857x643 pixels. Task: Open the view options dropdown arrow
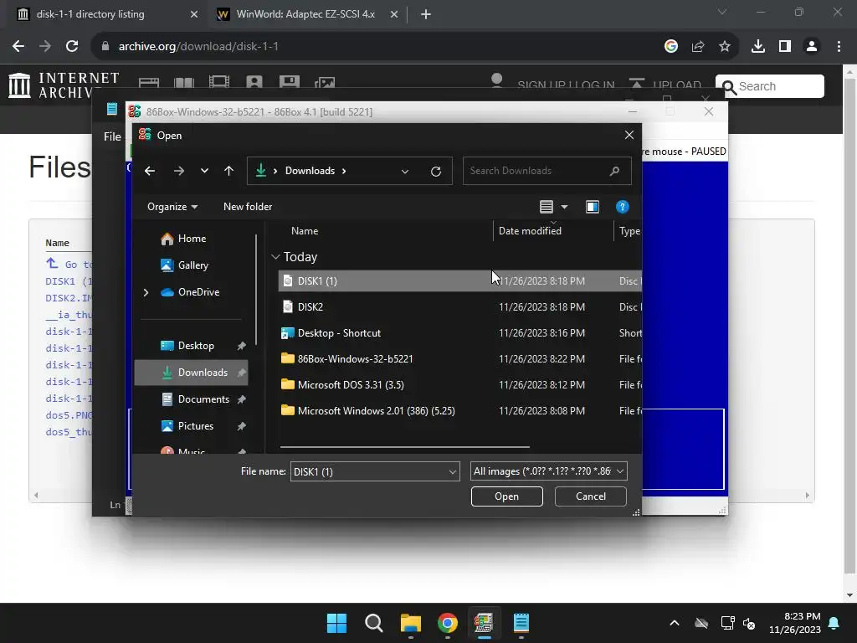pos(565,207)
